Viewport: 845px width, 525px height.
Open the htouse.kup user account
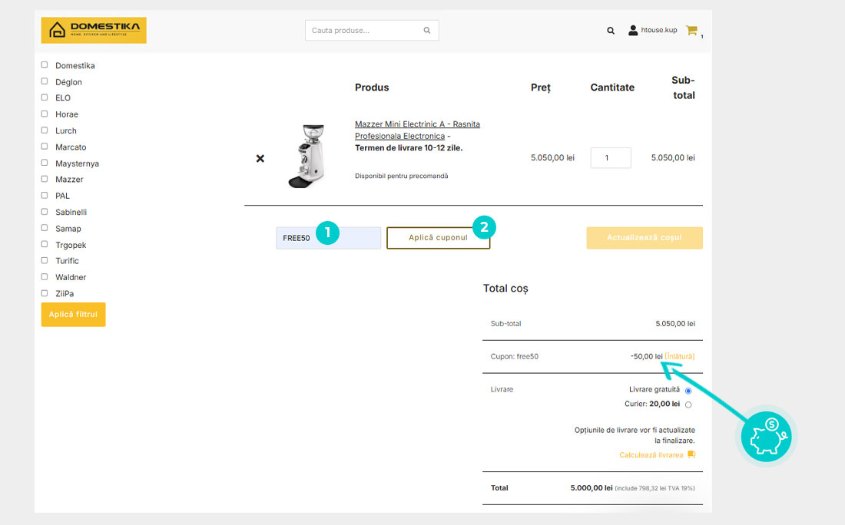pos(653,30)
